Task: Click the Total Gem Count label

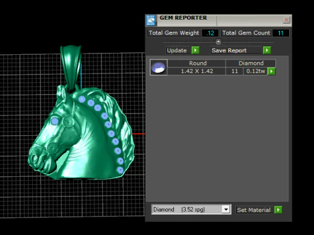Action: pyautogui.click(x=246, y=33)
